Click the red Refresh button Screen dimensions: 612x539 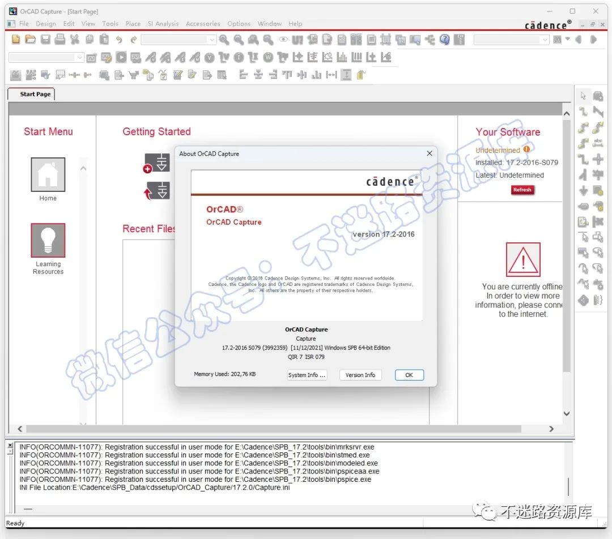[522, 190]
